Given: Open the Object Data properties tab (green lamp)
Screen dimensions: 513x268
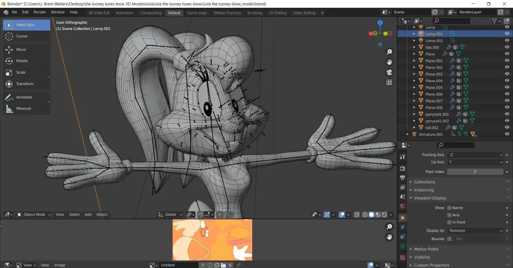Looking at the screenshot, I should coord(402,246).
